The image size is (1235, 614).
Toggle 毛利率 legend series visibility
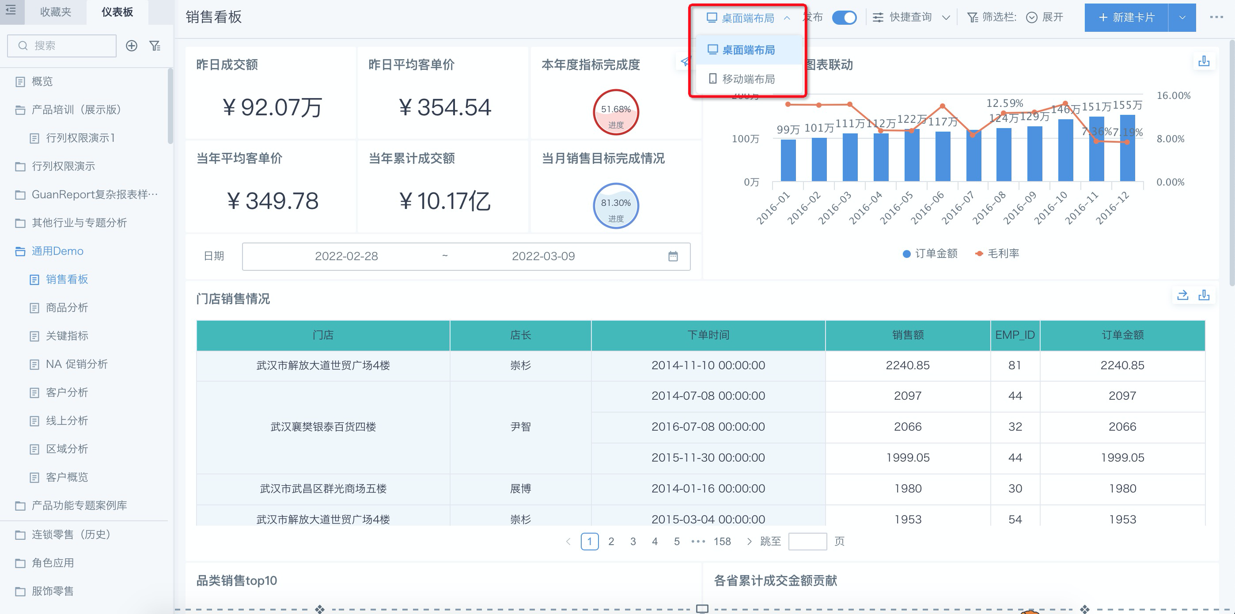pos(997,254)
